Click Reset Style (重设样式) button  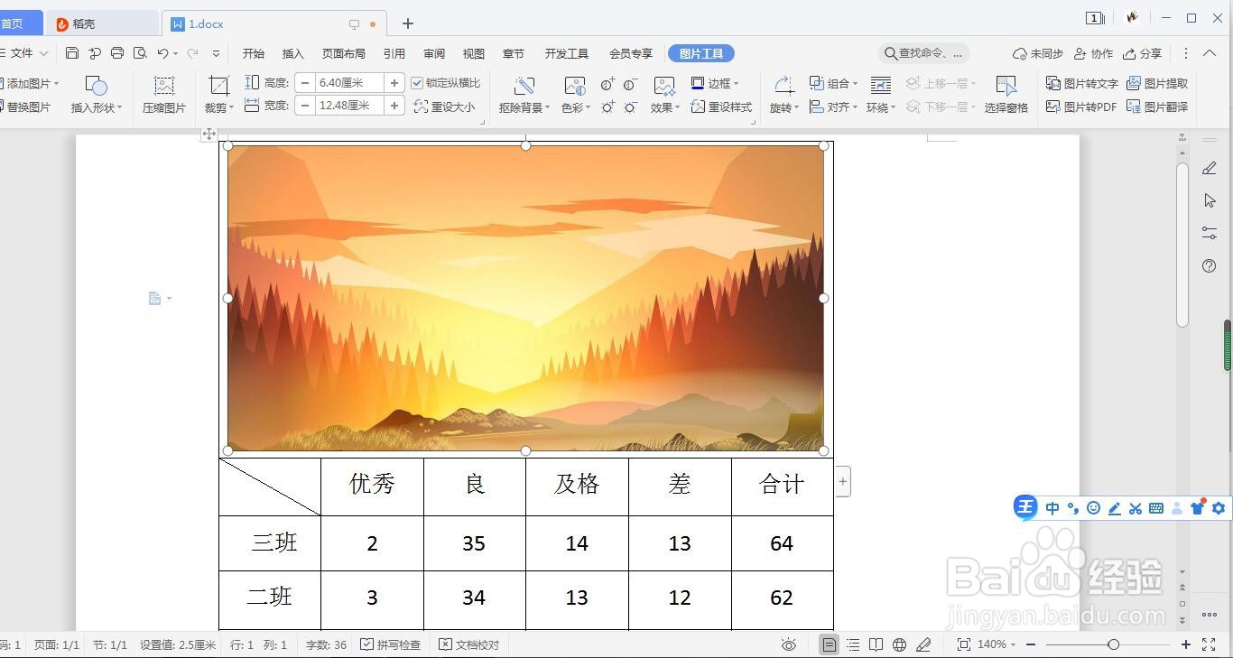point(721,107)
